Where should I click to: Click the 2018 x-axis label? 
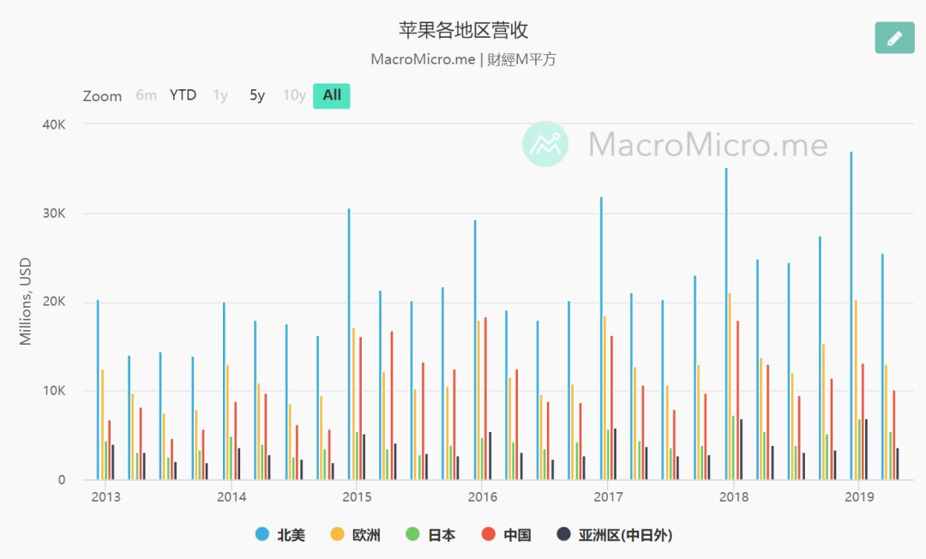734,497
